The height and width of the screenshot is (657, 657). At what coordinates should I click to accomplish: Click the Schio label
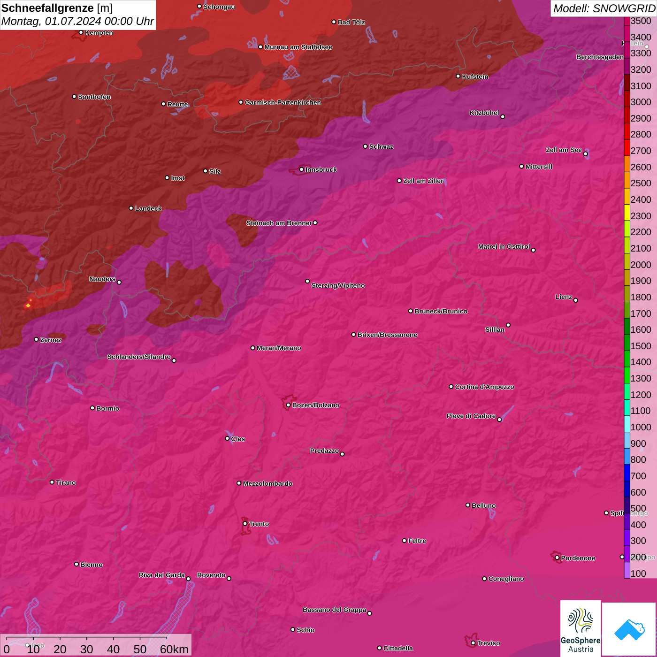click(306, 630)
